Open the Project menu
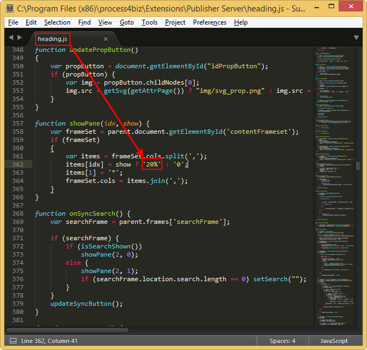367x350 pixels. click(175, 22)
